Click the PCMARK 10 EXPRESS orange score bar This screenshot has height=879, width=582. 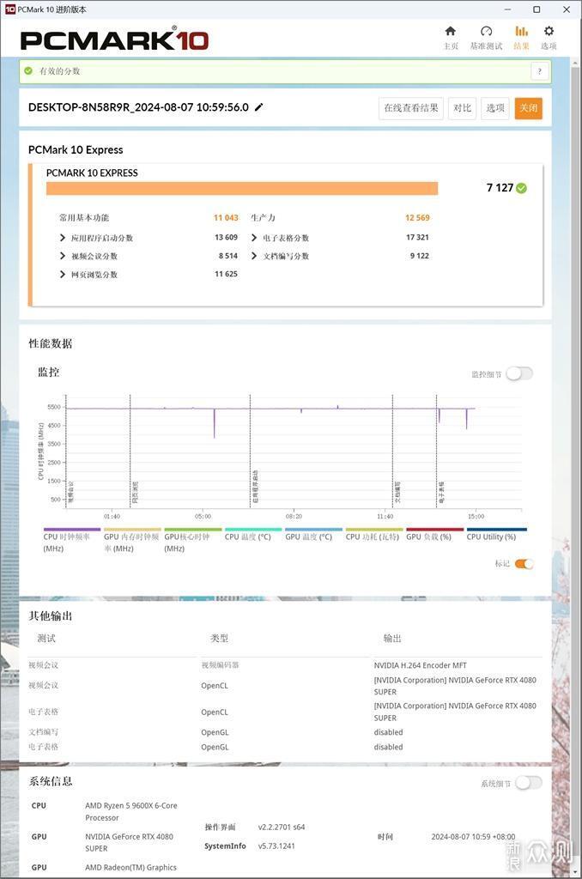click(x=242, y=188)
